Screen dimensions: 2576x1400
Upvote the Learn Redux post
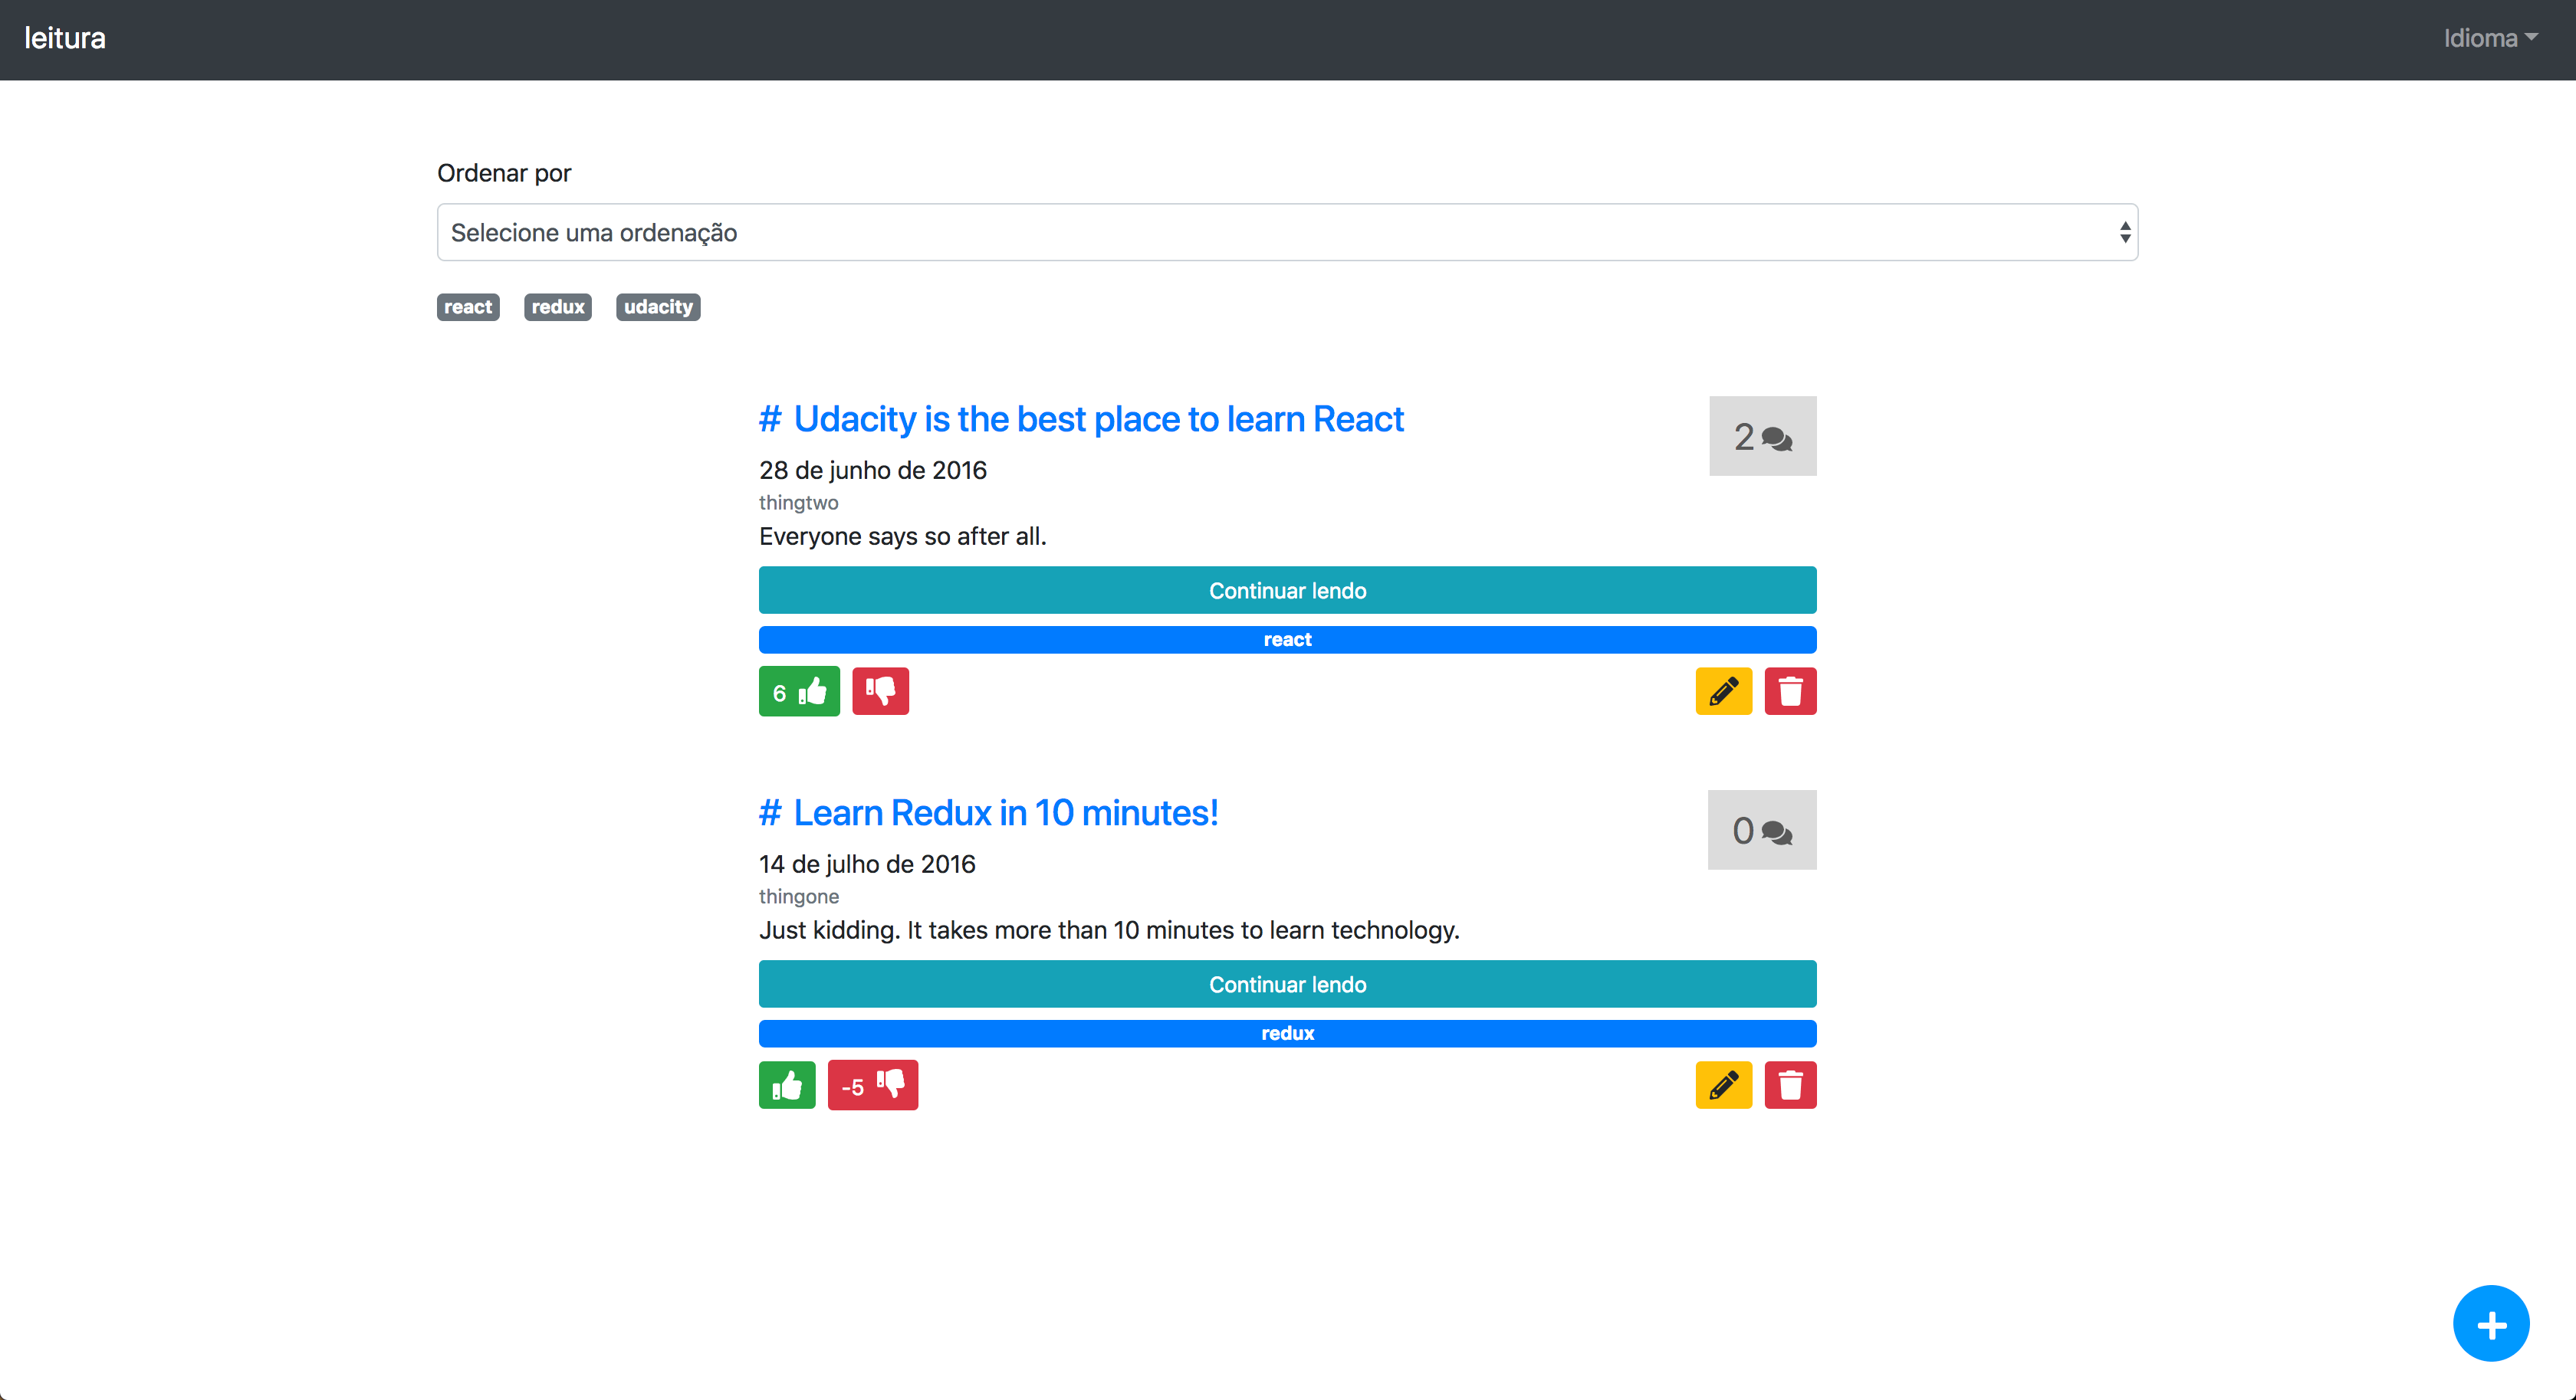pos(787,1085)
